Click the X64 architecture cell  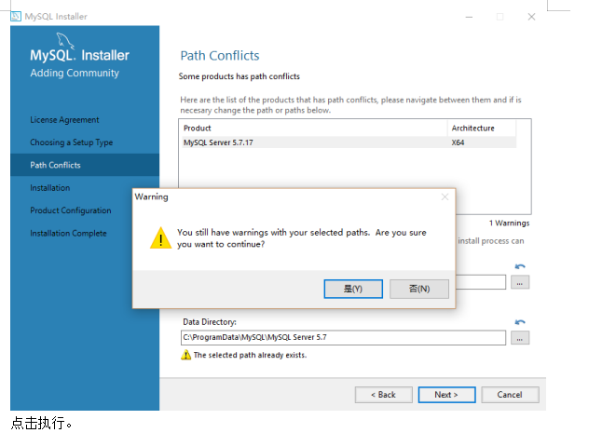click(x=458, y=142)
